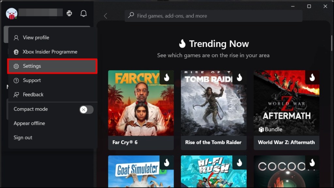The height and width of the screenshot is (188, 334).
Task: Click the question mark Support icon
Action: [x=16, y=80]
